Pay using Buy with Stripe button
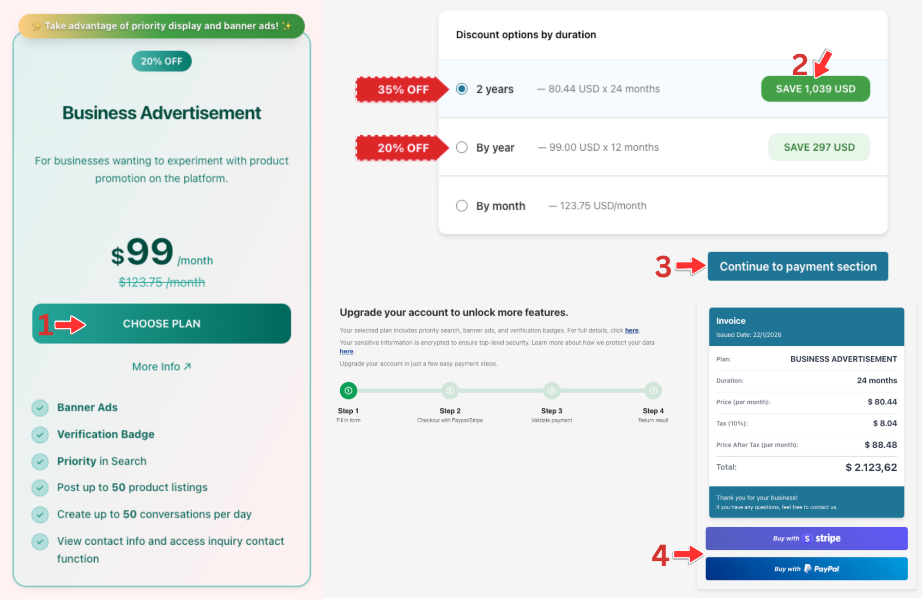The width and height of the screenshot is (923, 600). pos(806,538)
